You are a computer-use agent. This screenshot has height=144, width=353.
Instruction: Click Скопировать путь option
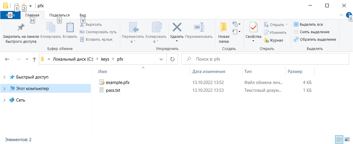[x=98, y=32]
